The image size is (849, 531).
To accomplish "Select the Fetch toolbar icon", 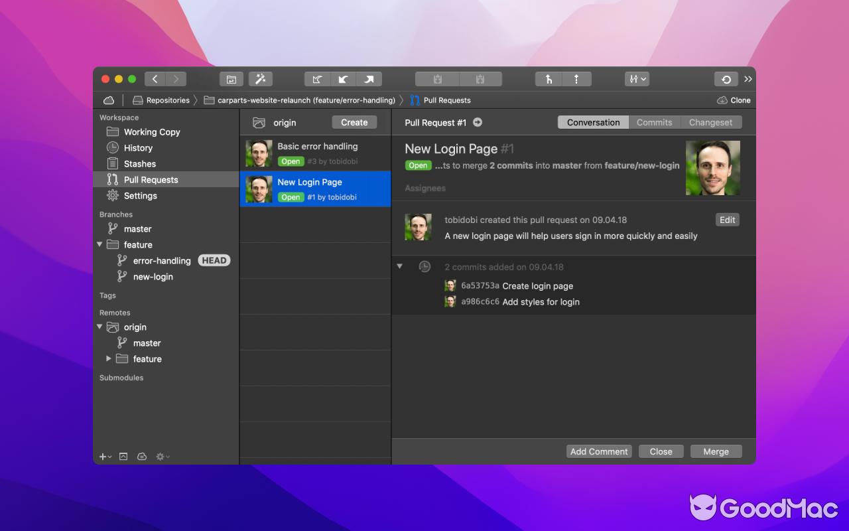I will [x=317, y=78].
